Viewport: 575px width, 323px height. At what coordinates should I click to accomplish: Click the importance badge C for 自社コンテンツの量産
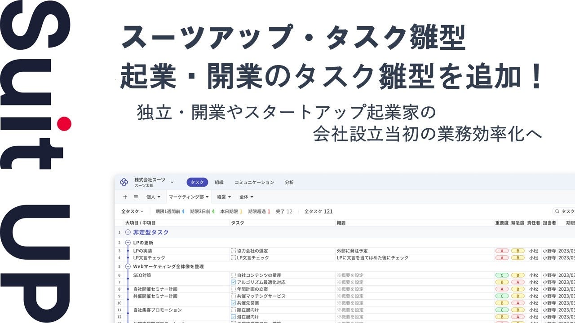click(501, 275)
